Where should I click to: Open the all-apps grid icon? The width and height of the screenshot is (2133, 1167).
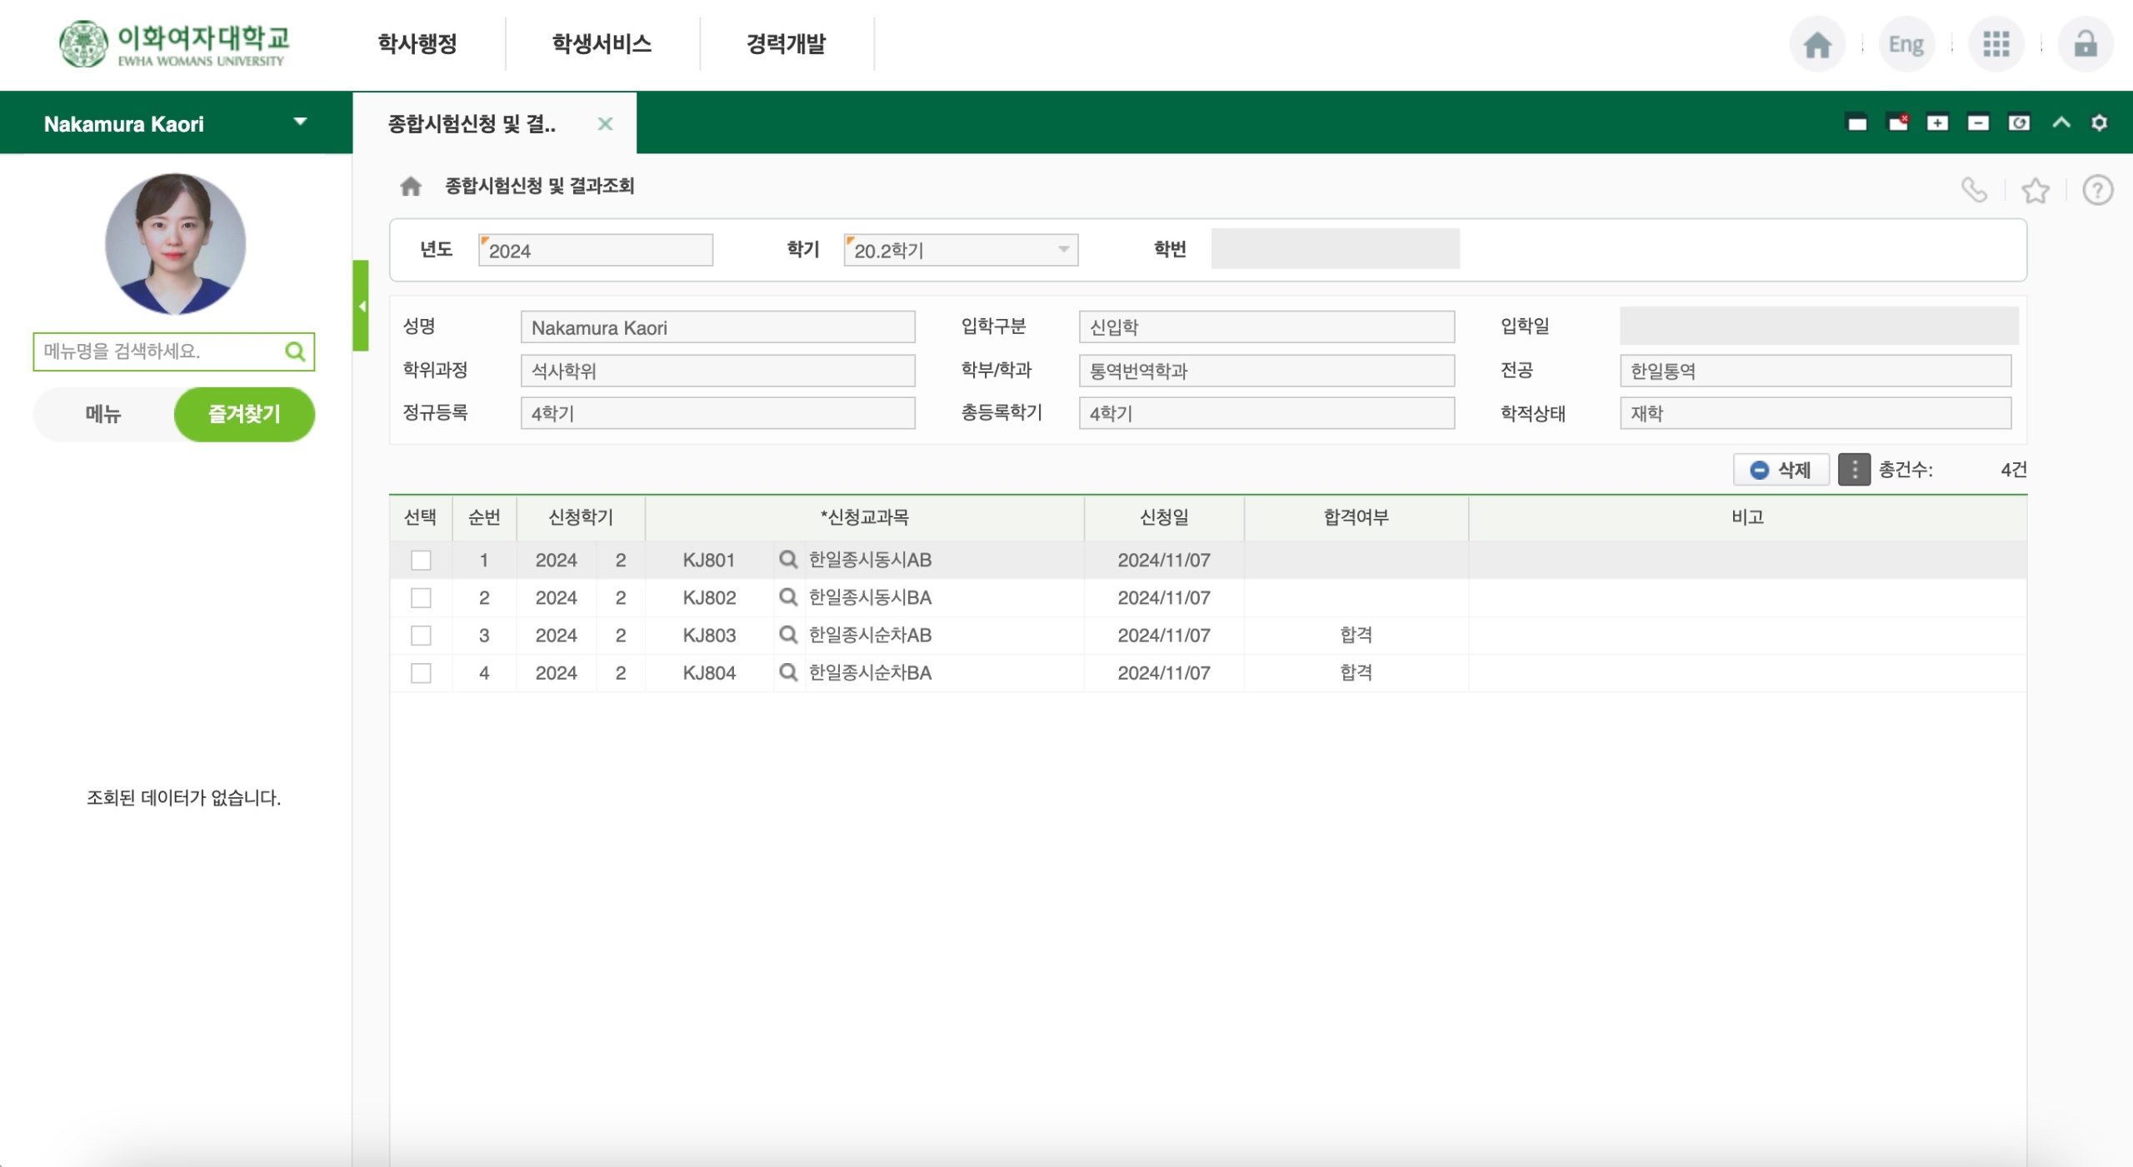pyautogui.click(x=1996, y=44)
